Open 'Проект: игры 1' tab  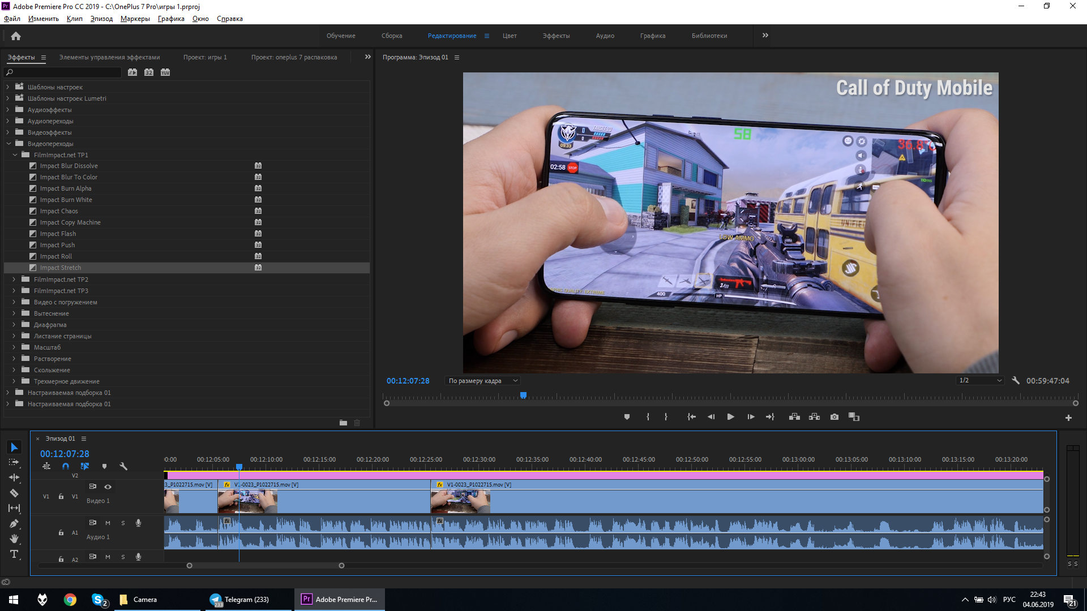point(205,57)
